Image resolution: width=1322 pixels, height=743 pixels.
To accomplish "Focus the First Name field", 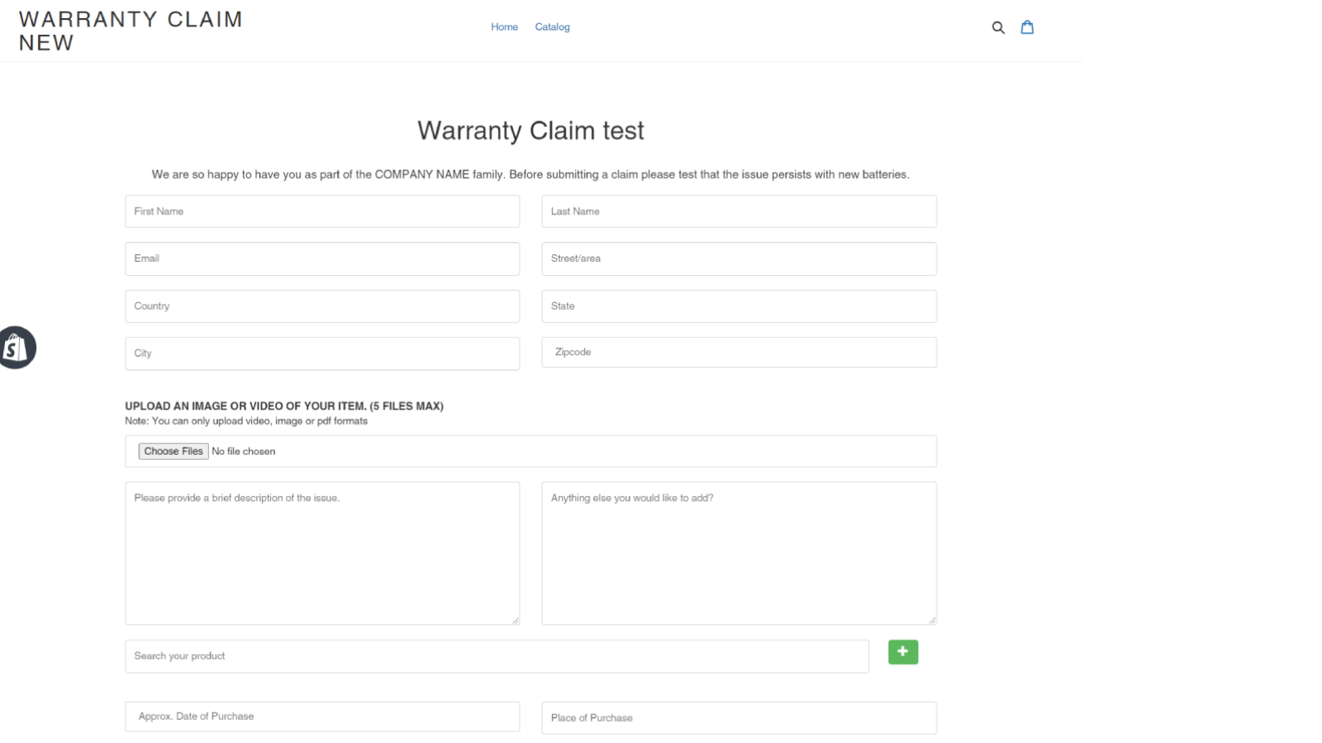I will pyautogui.click(x=322, y=211).
